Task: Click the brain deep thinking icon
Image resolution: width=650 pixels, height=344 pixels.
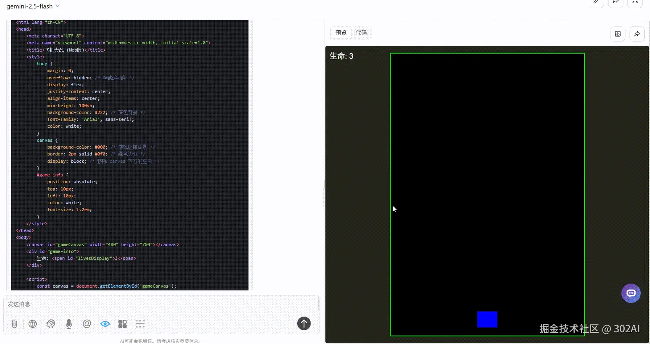Action: pyautogui.click(x=51, y=324)
